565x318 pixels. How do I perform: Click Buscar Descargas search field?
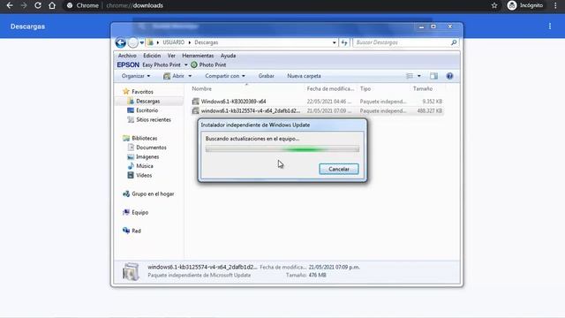point(402,42)
